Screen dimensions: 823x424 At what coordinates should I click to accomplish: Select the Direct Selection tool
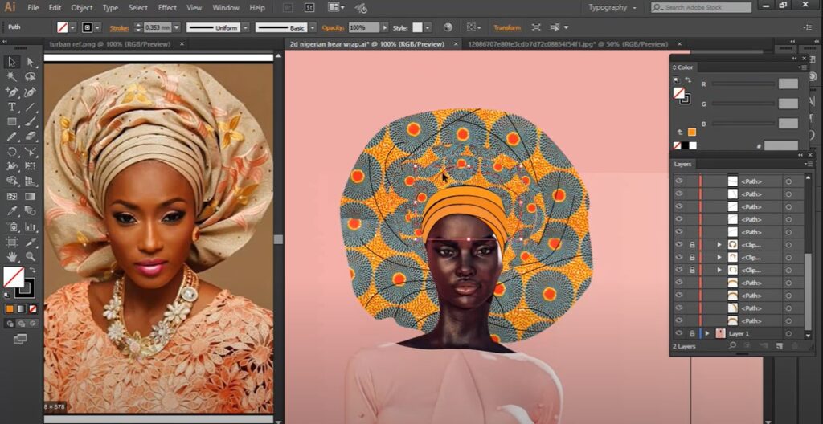(x=31, y=62)
